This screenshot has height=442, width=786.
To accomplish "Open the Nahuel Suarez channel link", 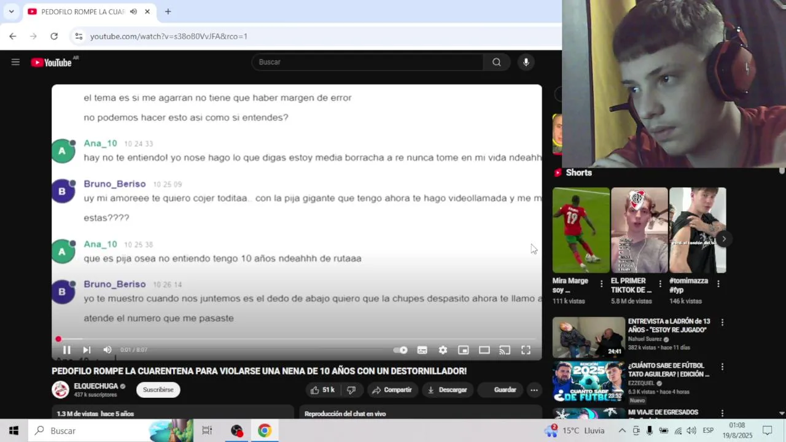I will pos(645,339).
